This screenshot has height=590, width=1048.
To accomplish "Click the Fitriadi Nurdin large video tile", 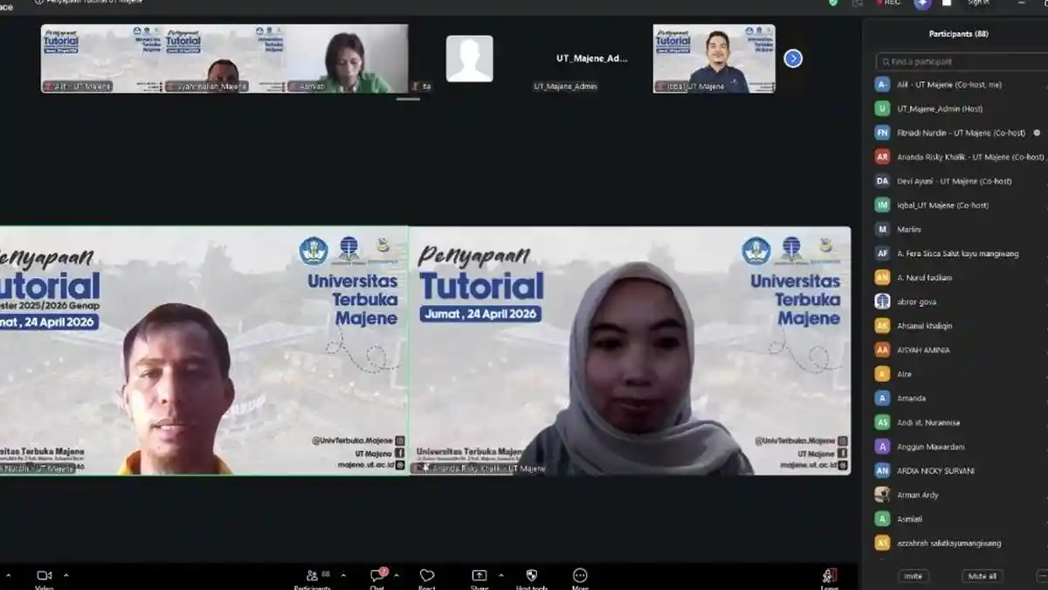I will [x=203, y=351].
